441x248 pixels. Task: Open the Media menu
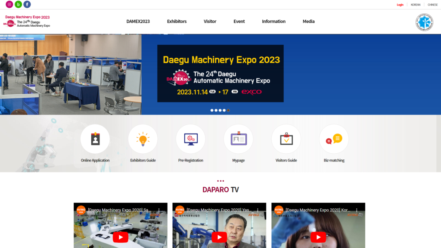[x=308, y=22]
